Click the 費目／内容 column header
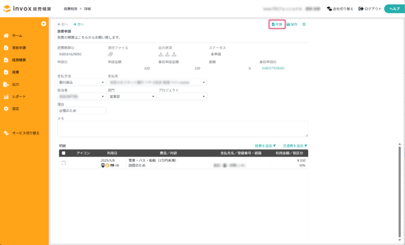The width and height of the screenshot is (405, 245). [x=169, y=153]
